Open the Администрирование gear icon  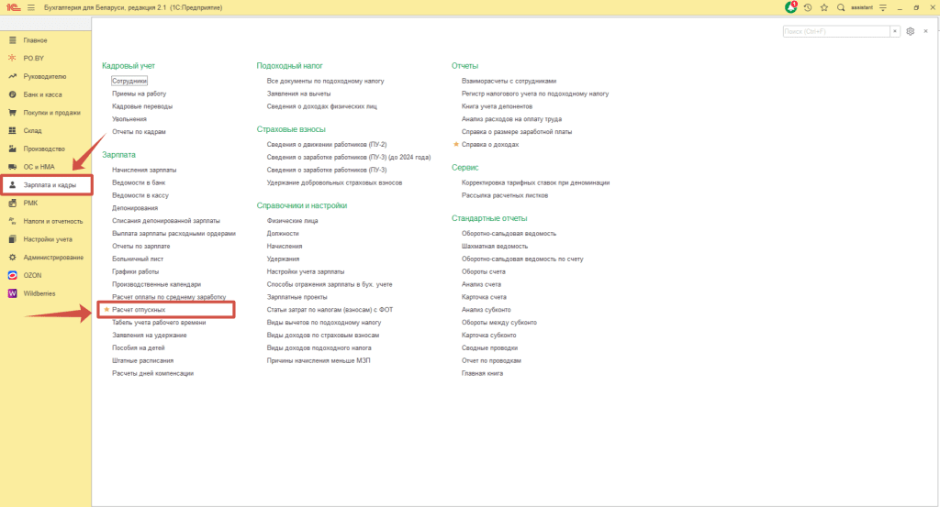click(12, 258)
